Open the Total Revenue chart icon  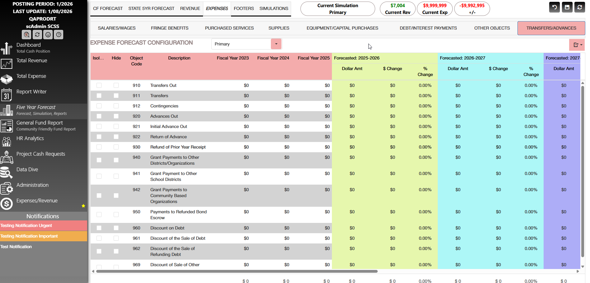point(7,64)
